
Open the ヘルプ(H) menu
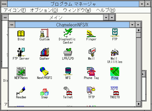tap(106, 10)
